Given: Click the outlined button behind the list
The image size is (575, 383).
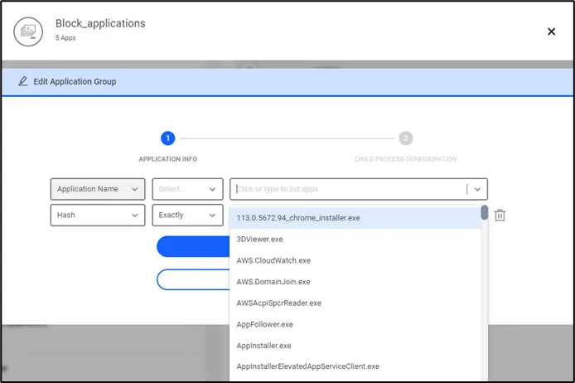Looking at the screenshot, I should [193, 279].
